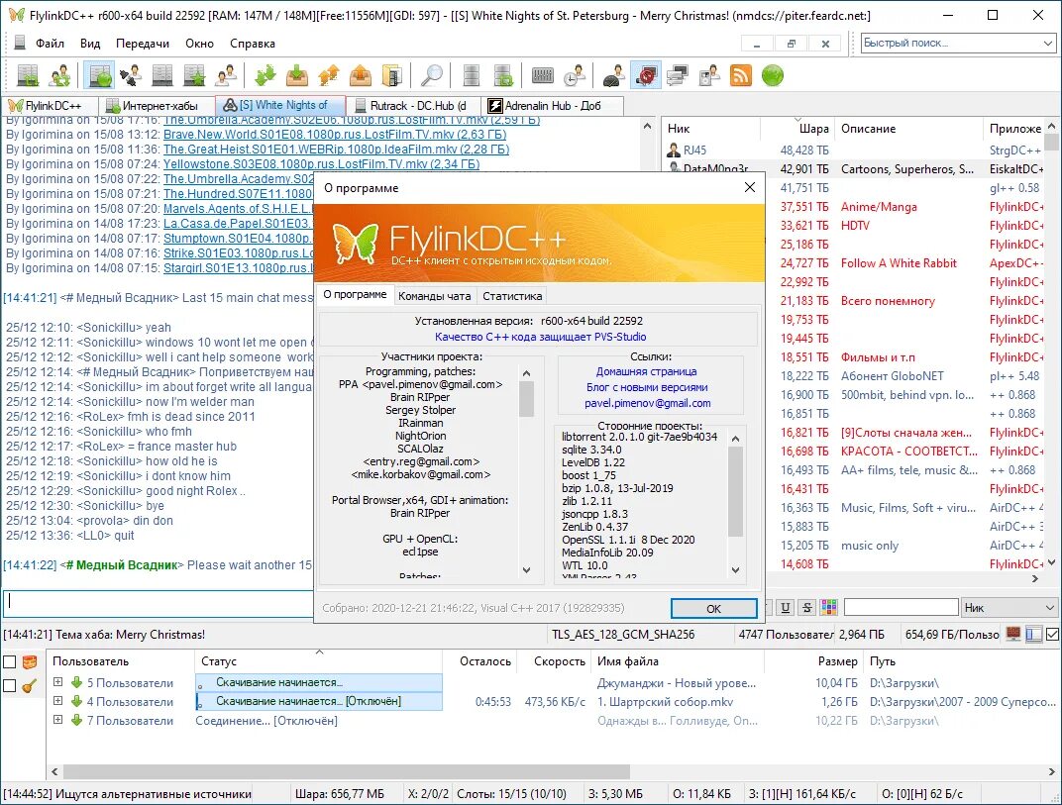Click the PVS-Studio code quality link

tap(541, 337)
